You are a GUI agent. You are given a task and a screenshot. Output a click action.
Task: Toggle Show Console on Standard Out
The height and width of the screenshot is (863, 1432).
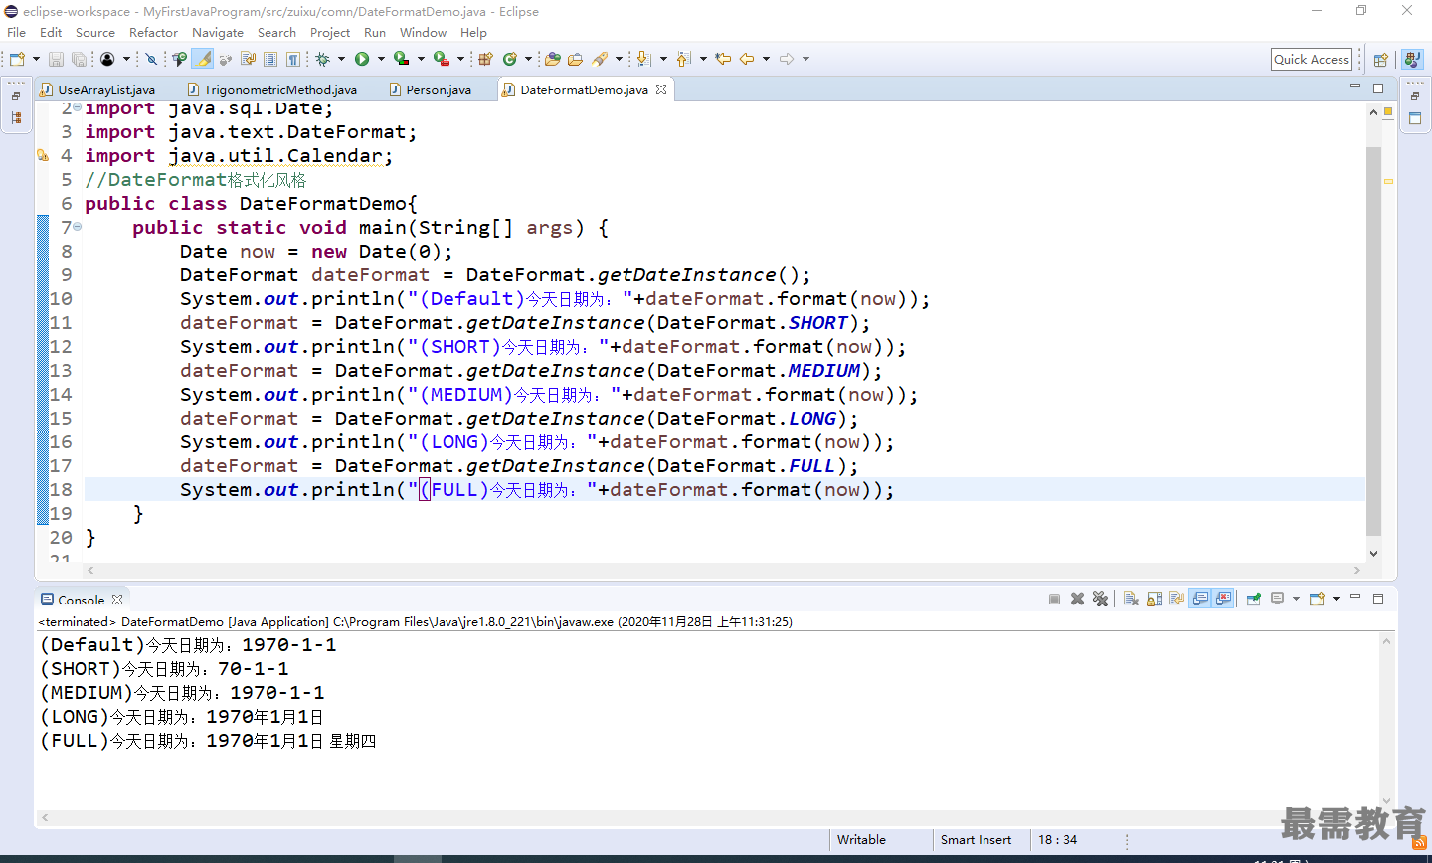(x=1200, y=599)
